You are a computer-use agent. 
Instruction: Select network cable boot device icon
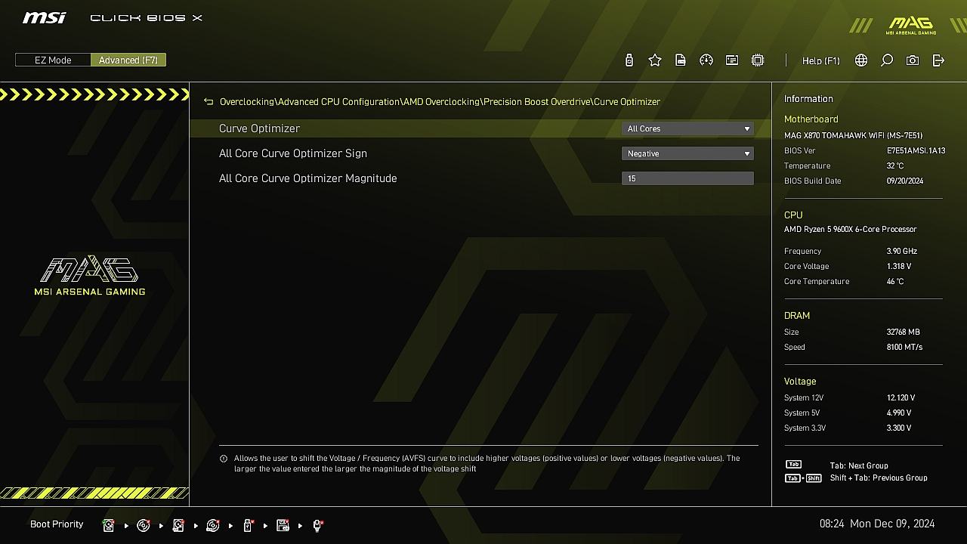tap(317, 525)
